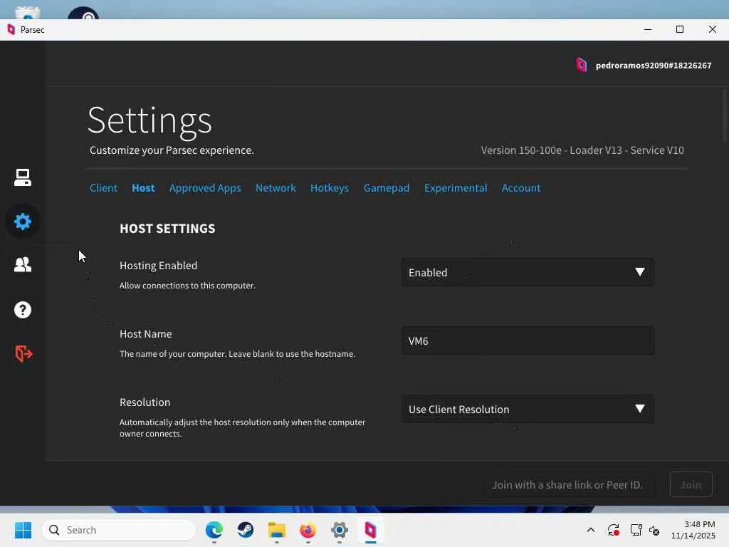Click the Join button
The height and width of the screenshot is (547, 729).
click(691, 484)
